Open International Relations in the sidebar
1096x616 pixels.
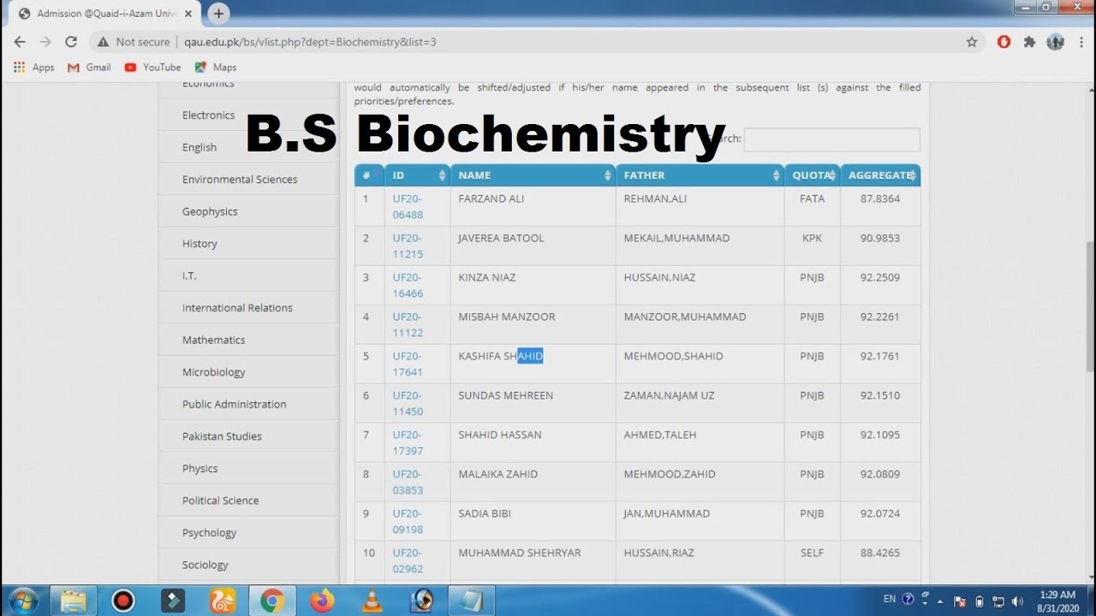237,308
